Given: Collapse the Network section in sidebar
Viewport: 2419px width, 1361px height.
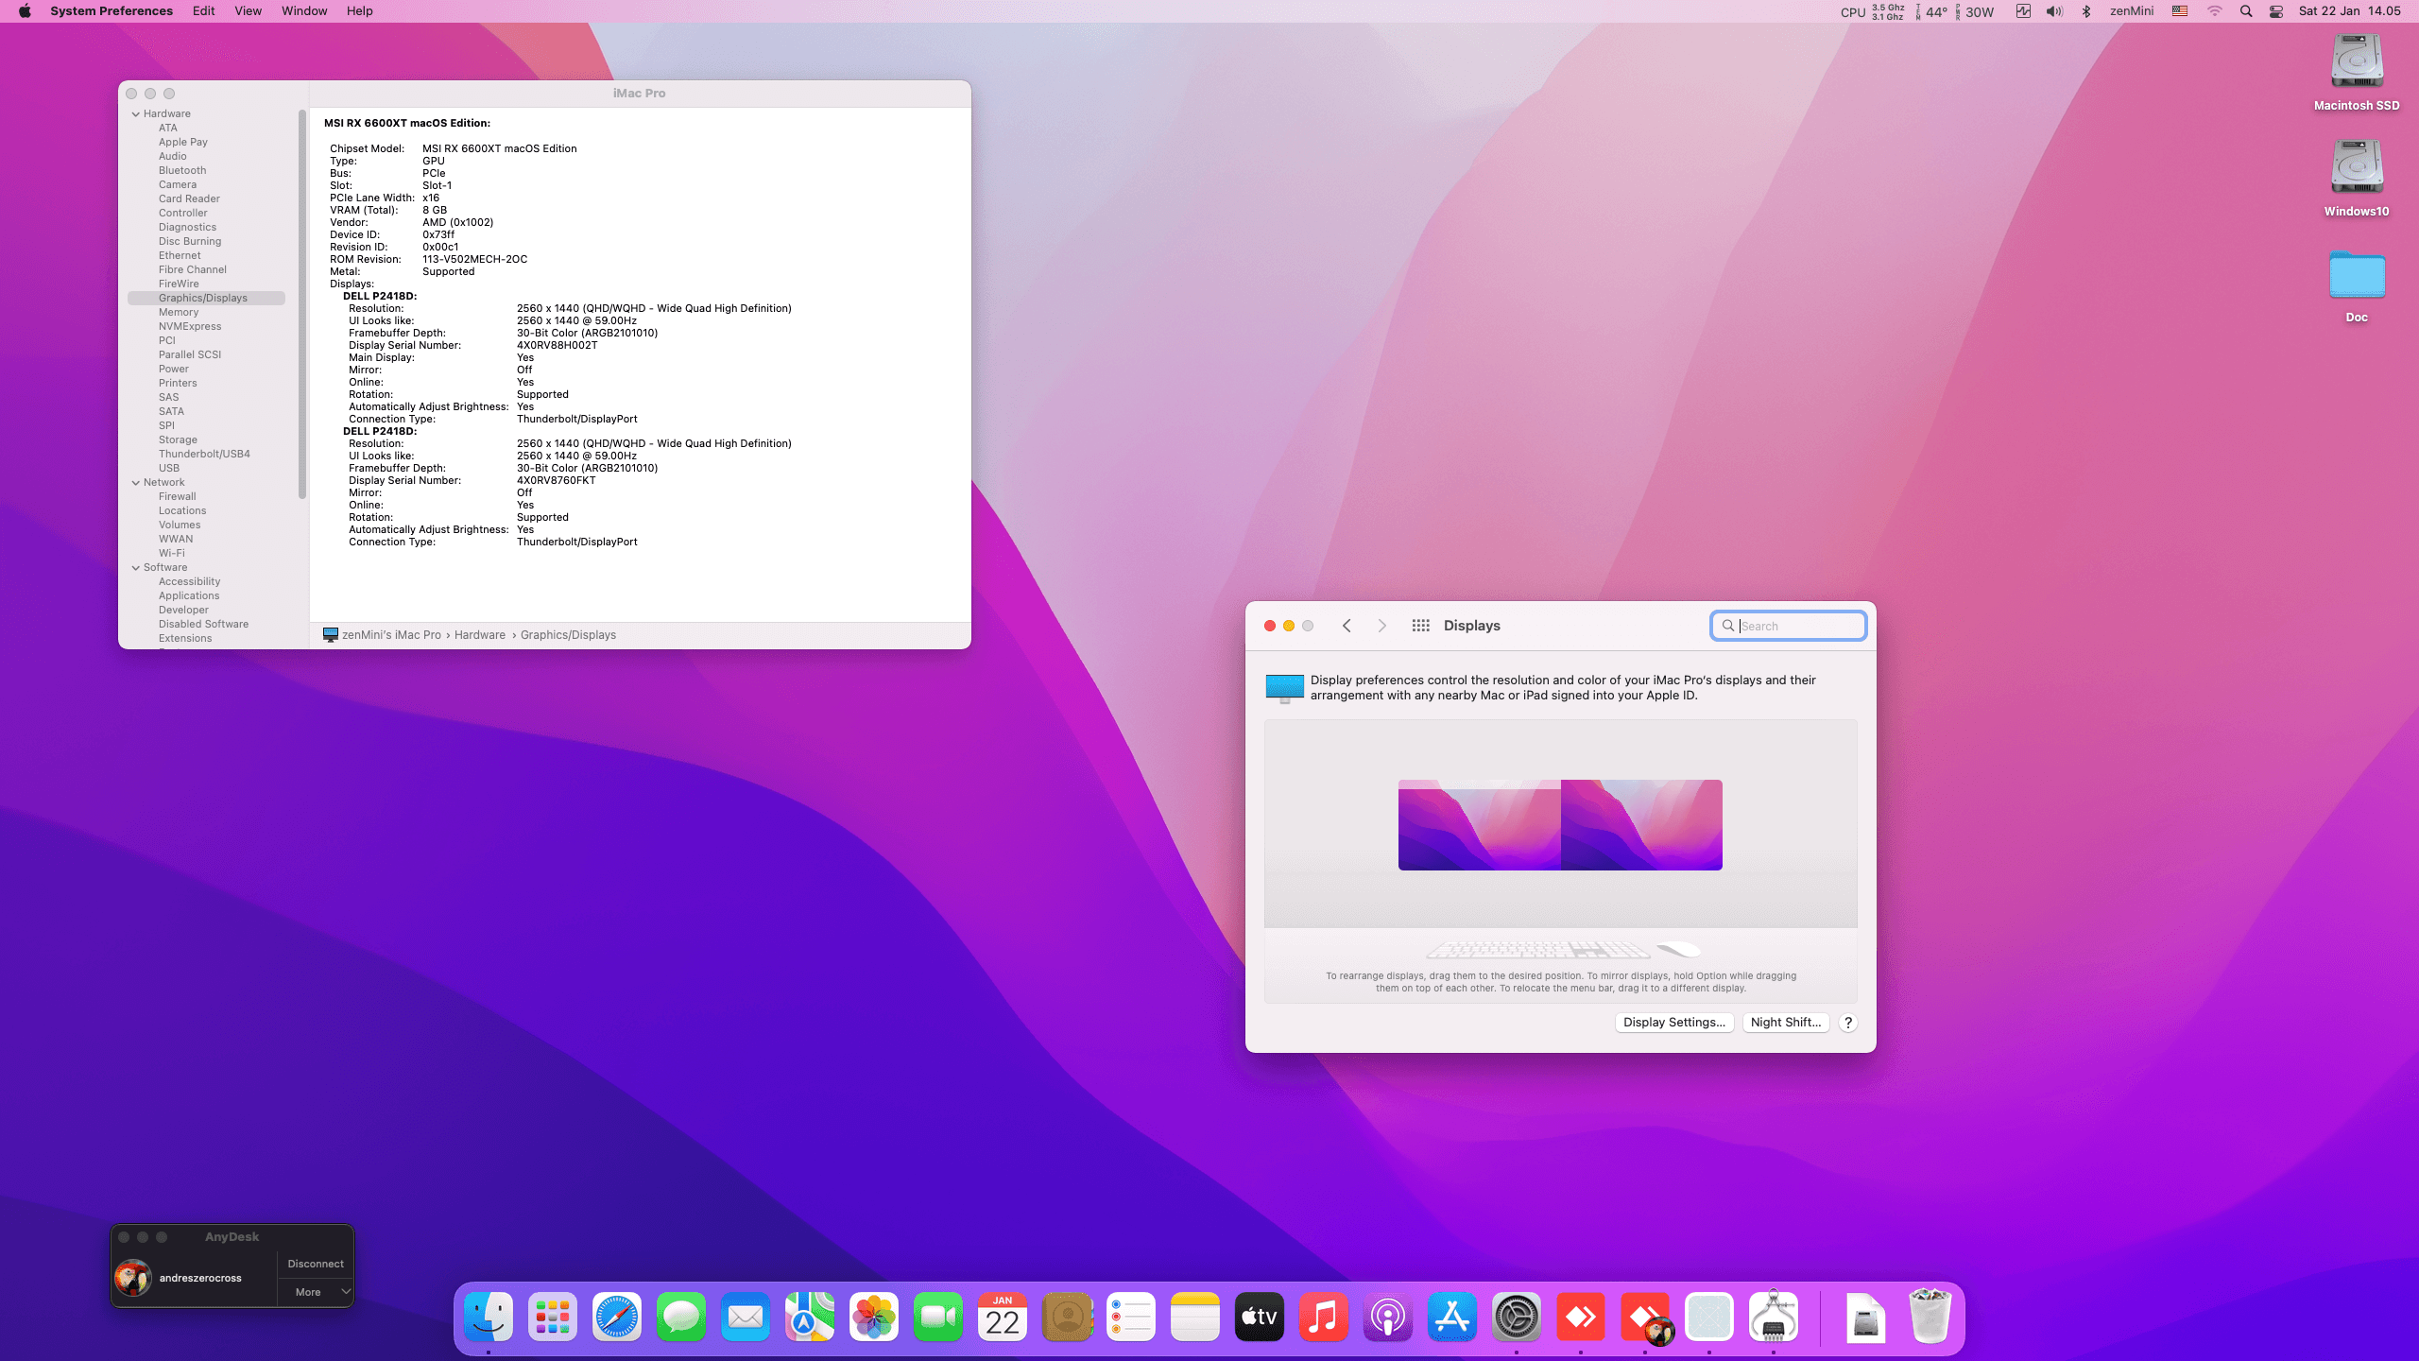Looking at the screenshot, I should tap(136, 483).
